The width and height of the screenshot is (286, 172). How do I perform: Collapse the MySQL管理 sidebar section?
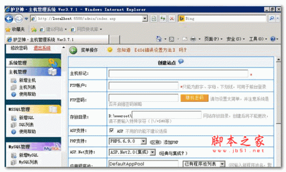[x=33, y=146]
